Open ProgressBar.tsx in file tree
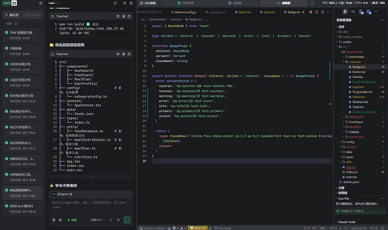This screenshot has width=388, height=230. click(362, 92)
